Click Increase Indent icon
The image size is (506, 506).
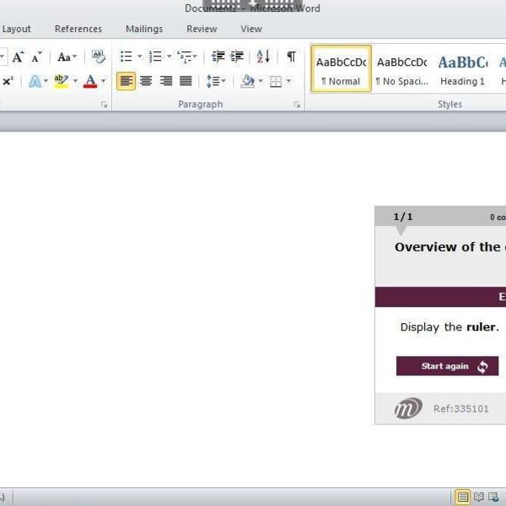point(237,57)
